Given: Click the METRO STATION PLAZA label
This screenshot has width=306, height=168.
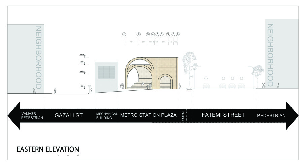Looking at the screenshot, I should tap(148, 115).
